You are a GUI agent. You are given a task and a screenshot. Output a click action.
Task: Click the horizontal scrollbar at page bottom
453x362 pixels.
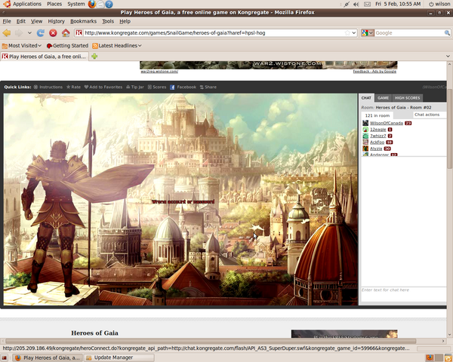click(211, 341)
